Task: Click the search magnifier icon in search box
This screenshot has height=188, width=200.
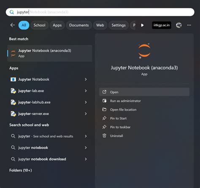Action: [12, 12]
